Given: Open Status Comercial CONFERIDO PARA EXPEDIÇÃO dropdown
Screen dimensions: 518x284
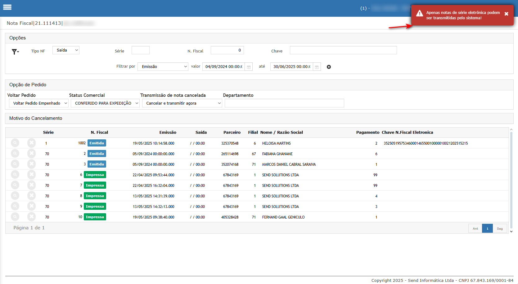Looking at the screenshot, I should coord(105,103).
